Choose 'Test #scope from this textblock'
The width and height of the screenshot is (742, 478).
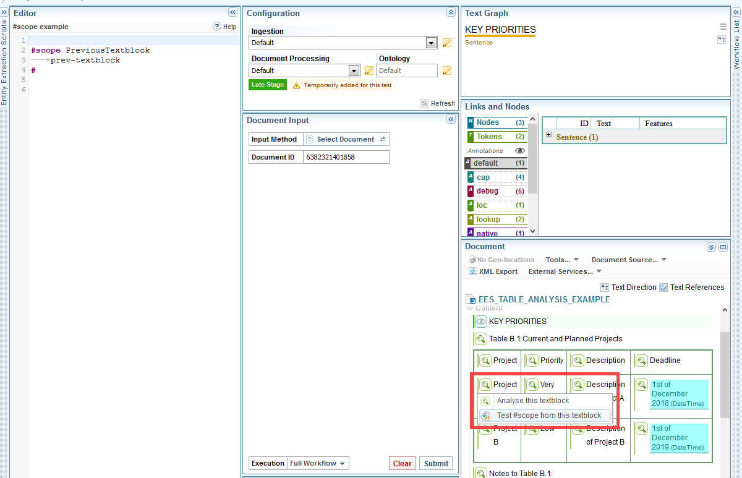pos(548,416)
